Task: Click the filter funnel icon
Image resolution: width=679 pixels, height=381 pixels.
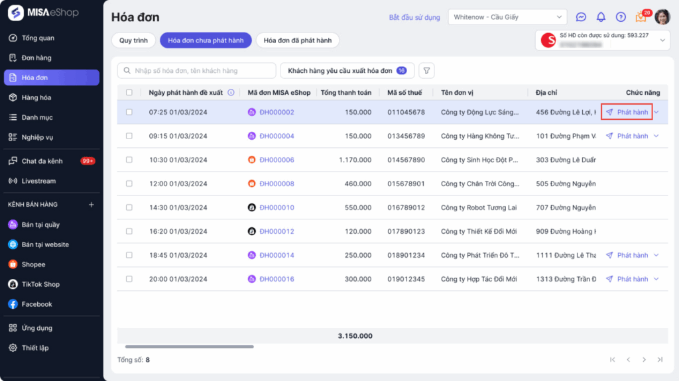Action: point(428,70)
